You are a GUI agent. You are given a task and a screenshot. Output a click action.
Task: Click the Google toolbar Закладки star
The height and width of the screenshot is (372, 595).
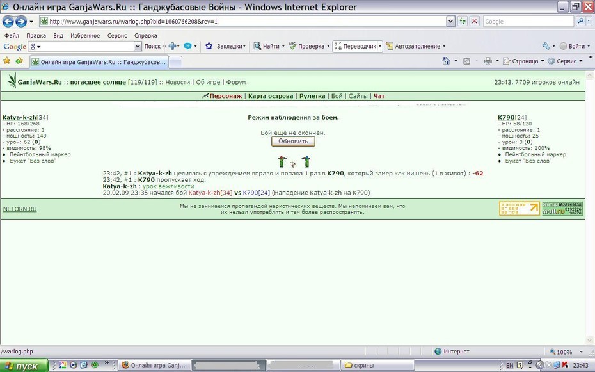point(209,46)
